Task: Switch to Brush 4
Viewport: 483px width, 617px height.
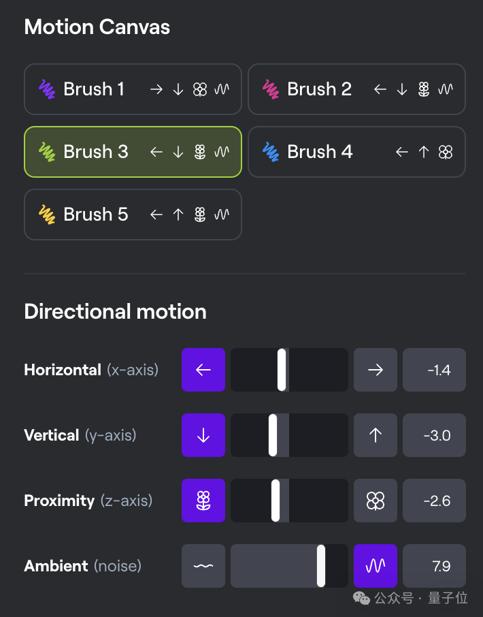Action: pos(357,151)
